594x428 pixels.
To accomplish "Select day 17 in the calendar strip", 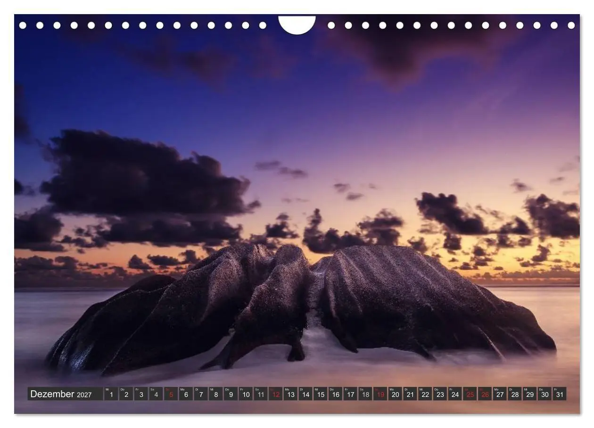I will (350, 394).
